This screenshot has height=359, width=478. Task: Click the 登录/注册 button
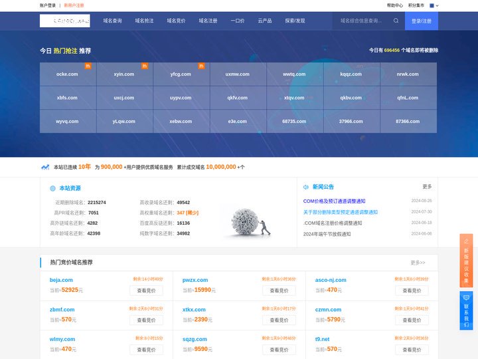coord(422,21)
